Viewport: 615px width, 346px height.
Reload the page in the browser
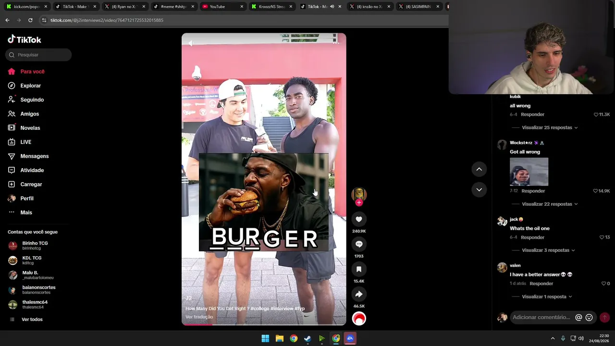[30, 20]
